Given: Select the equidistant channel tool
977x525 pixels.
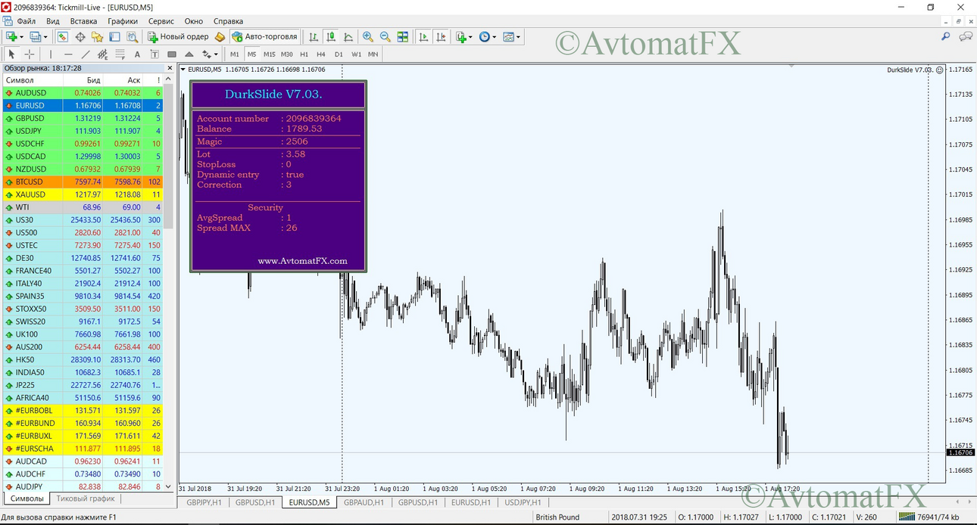Looking at the screenshot, I should click(x=102, y=54).
